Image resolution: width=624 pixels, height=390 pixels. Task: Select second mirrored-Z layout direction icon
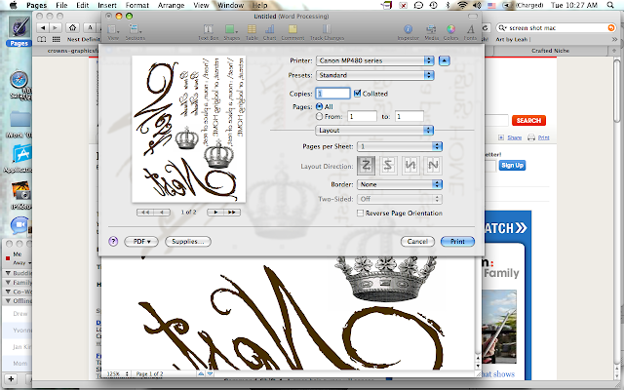point(388,165)
